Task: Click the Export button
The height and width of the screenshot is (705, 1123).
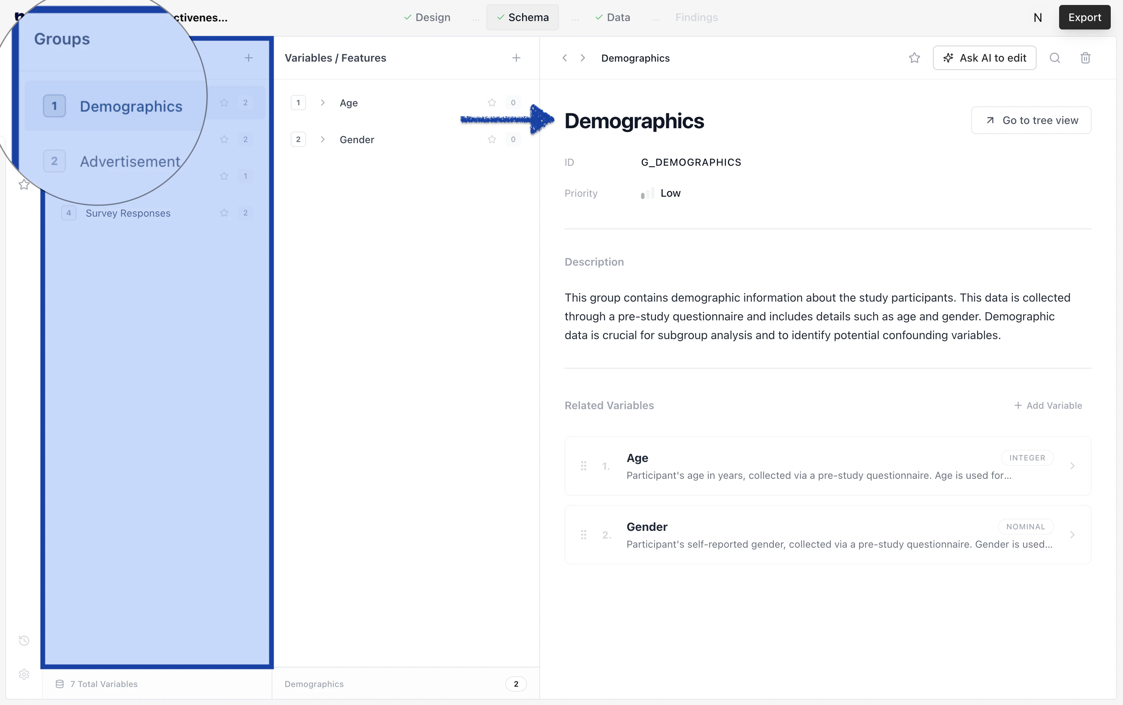Action: point(1084,17)
